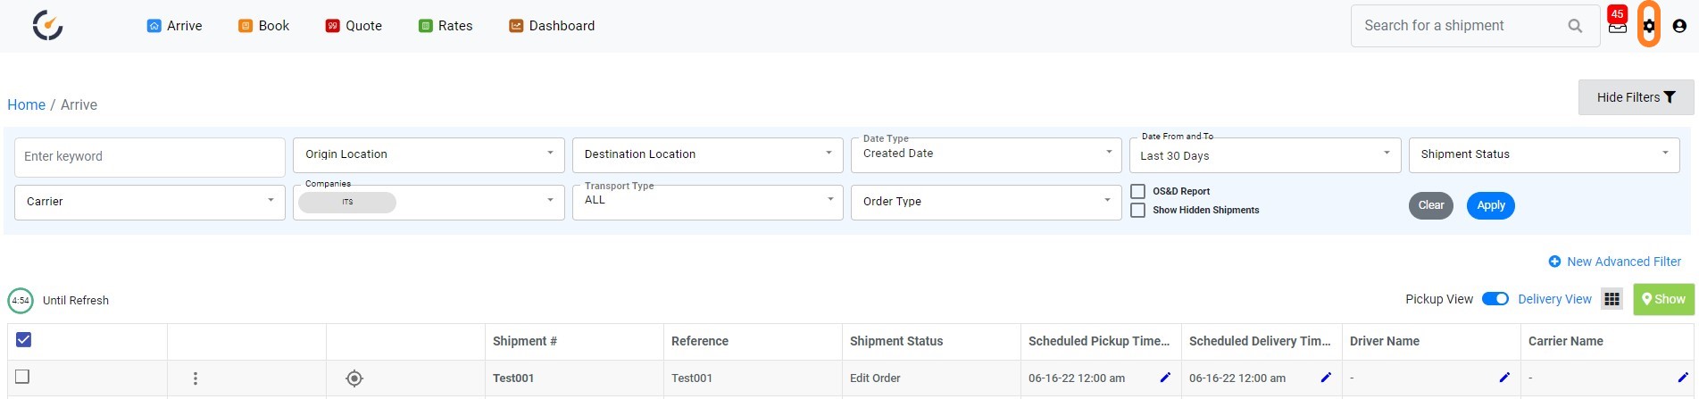Click the Apply filters button
The image size is (1699, 399).
click(1491, 205)
